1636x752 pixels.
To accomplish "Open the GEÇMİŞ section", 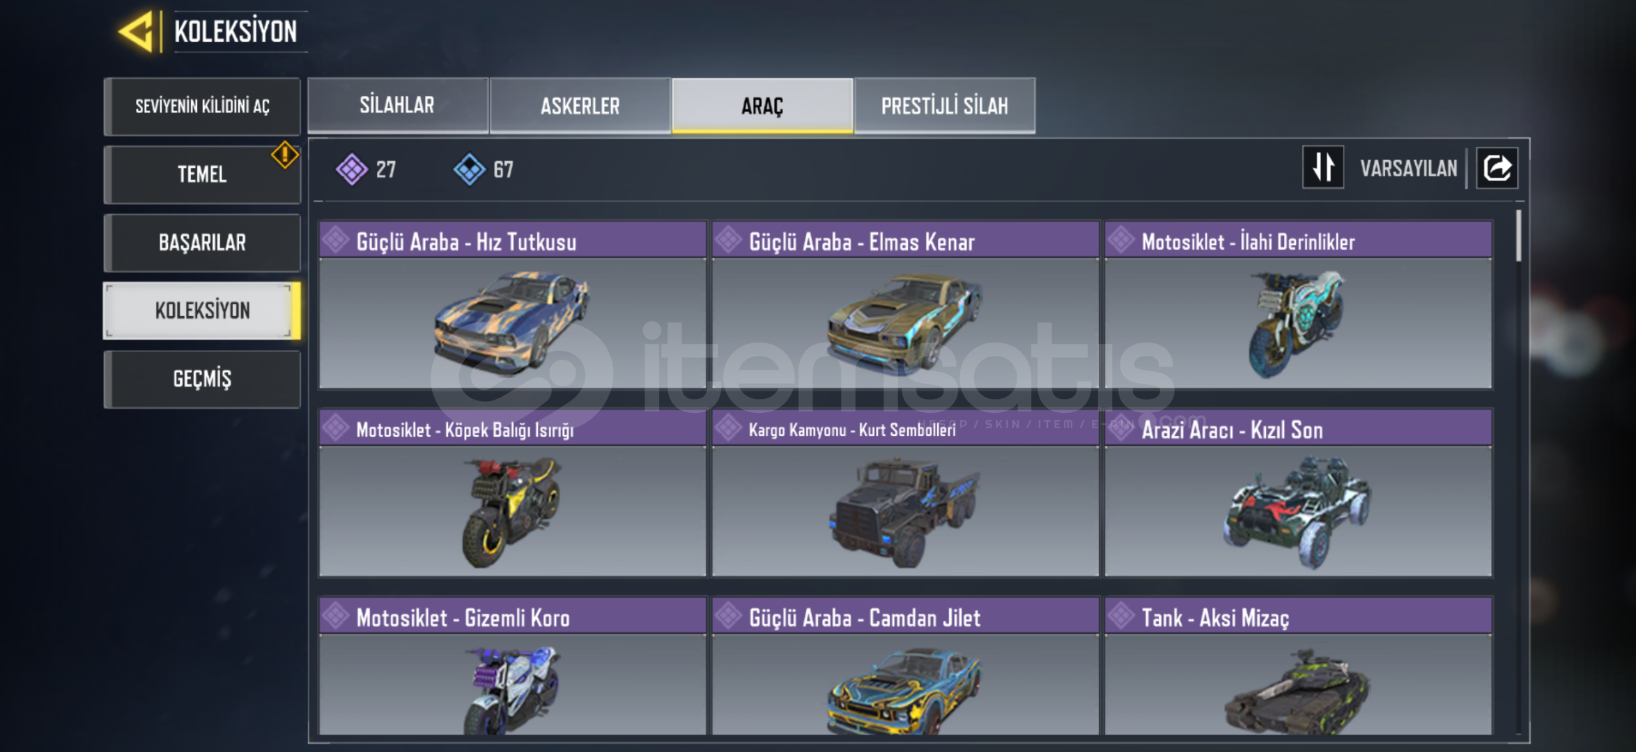I will point(202,379).
